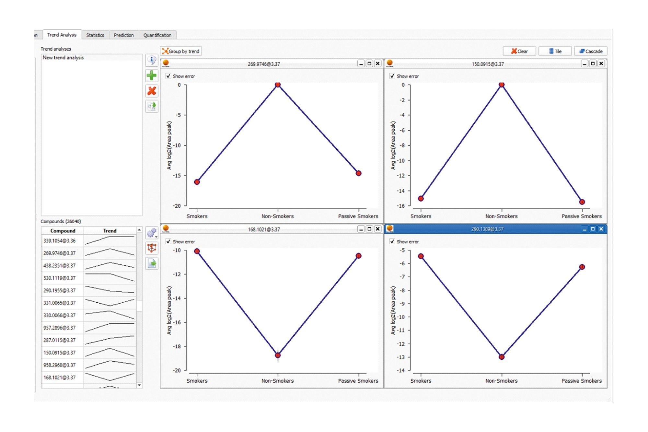Click the info bubble icon

tap(152, 60)
